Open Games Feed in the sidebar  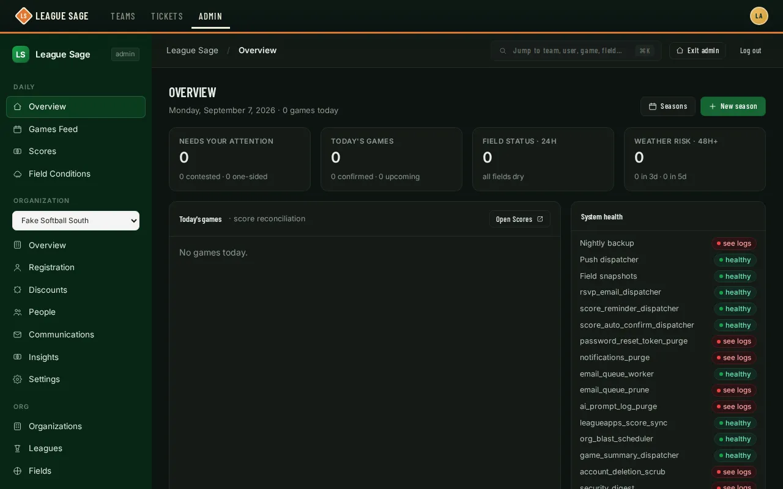[76, 129]
